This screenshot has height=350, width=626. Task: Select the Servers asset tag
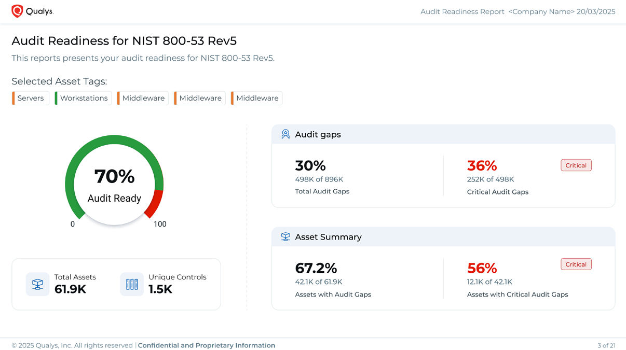(x=31, y=98)
